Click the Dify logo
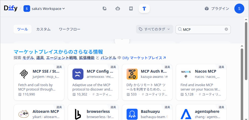Image resolution: width=249 pixels, height=120 pixels. [x=11, y=8]
